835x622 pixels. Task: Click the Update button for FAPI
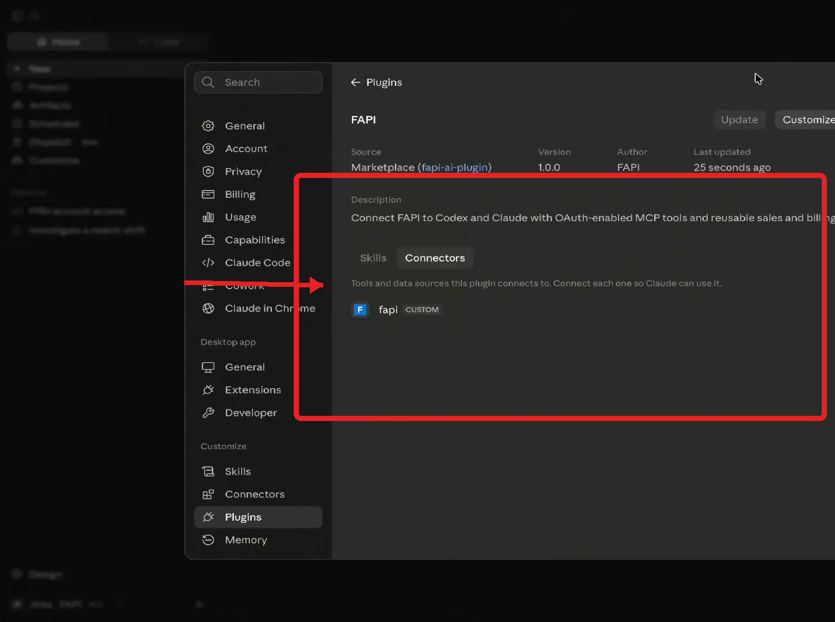point(739,120)
